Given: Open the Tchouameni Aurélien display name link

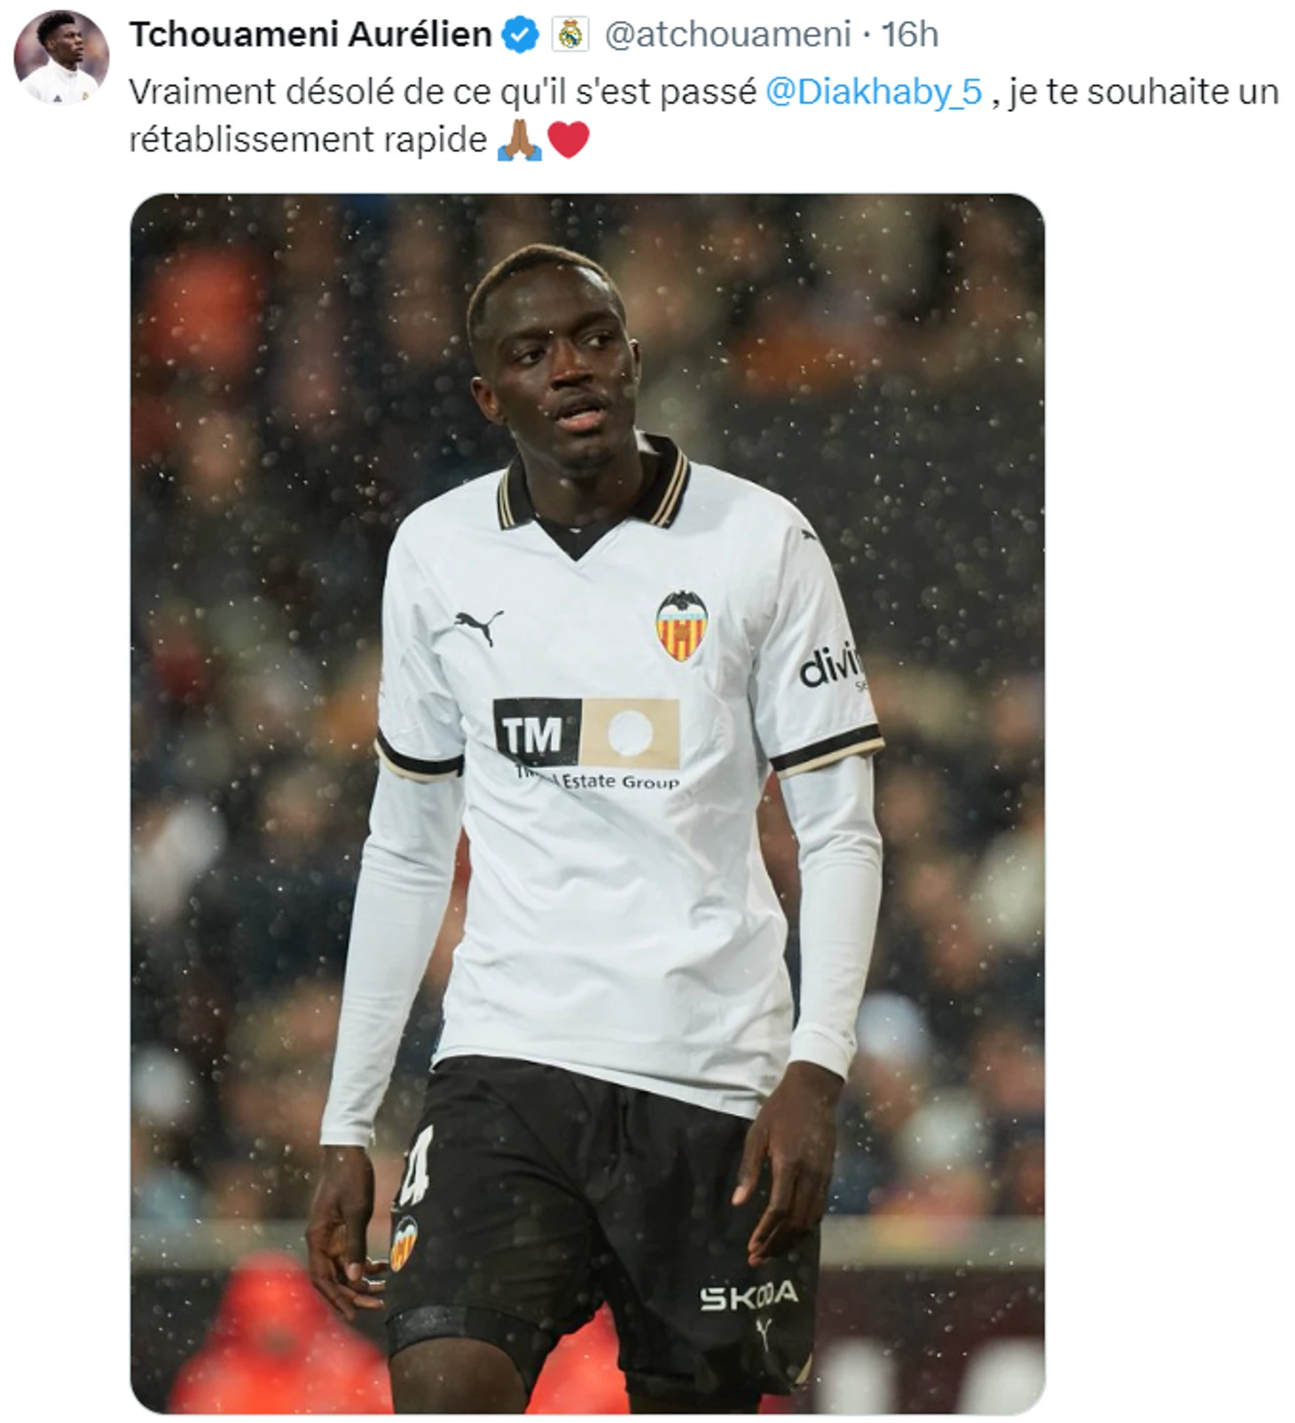Looking at the screenshot, I should pyautogui.click(x=310, y=35).
